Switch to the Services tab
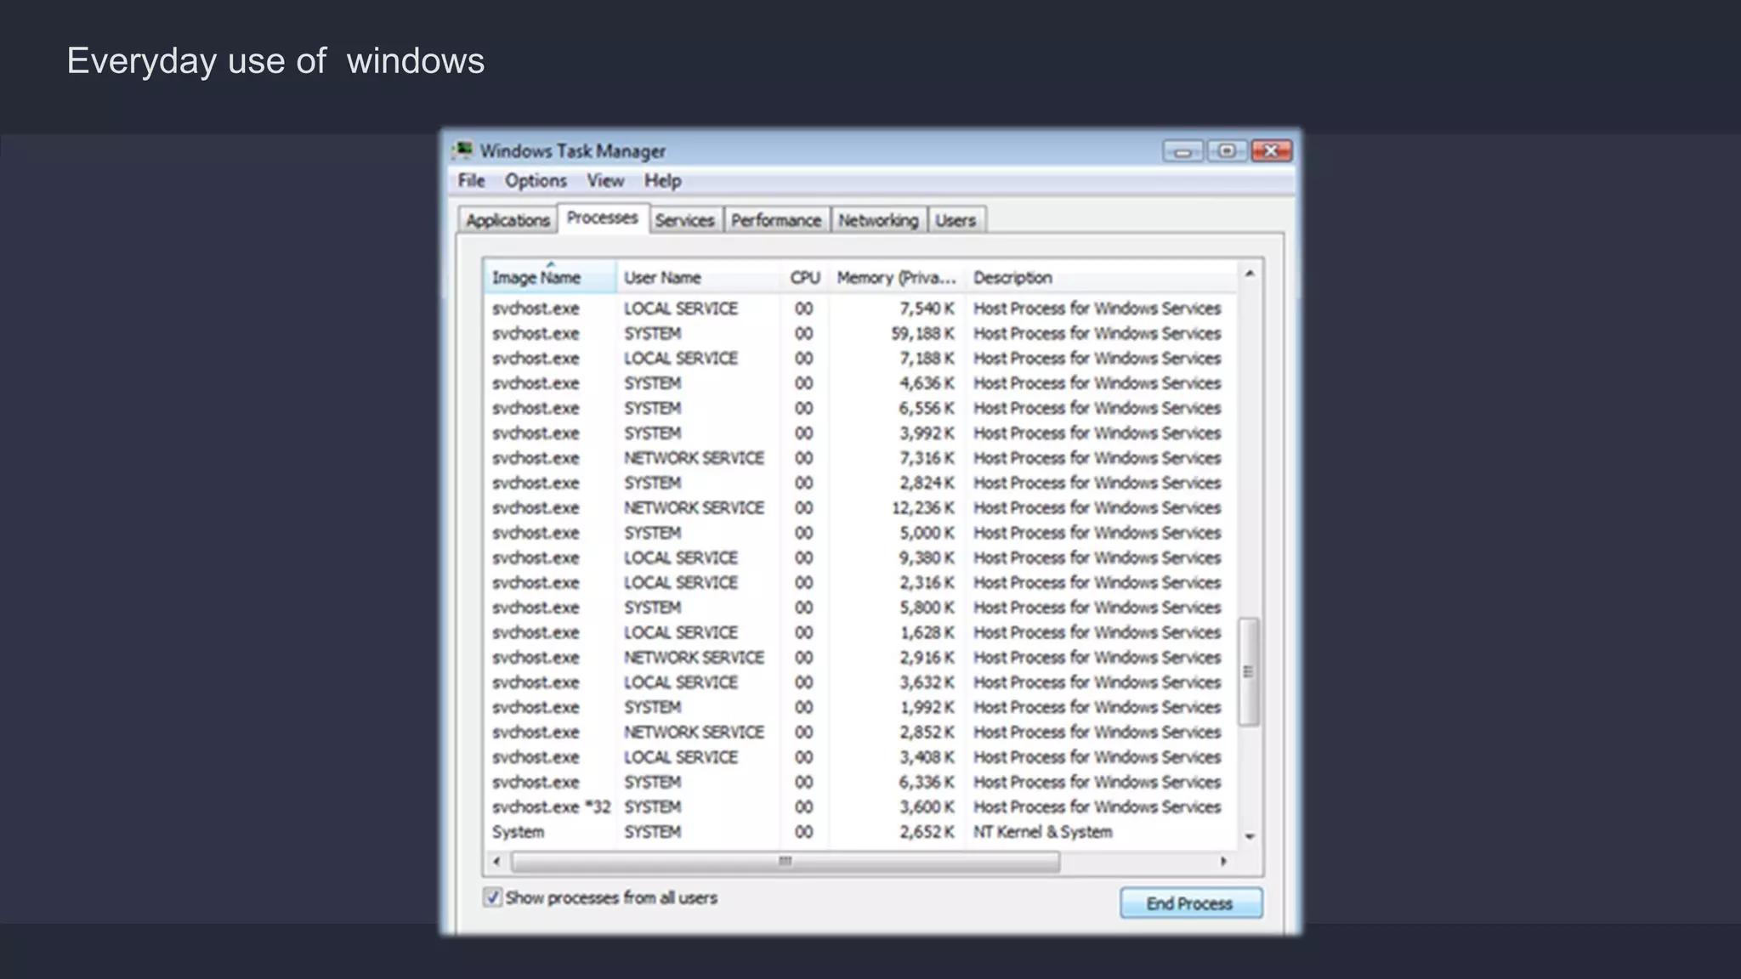The width and height of the screenshot is (1741, 979). (684, 220)
